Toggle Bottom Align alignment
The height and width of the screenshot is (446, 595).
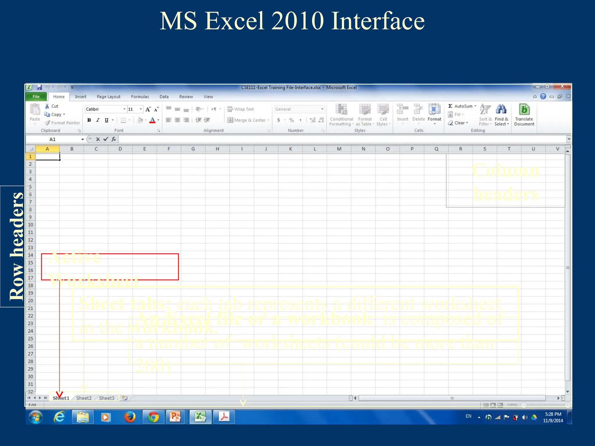pyautogui.click(x=186, y=110)
